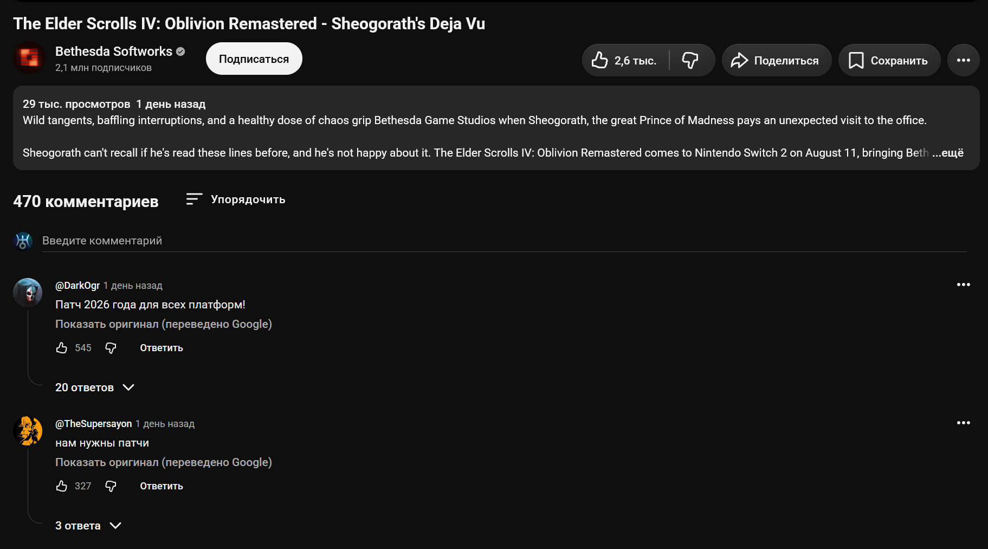The image size is (988, 549).
Task: Show original text of @TheSupersayon's comment
Action: pyautogui.click(x=164, y=462)
